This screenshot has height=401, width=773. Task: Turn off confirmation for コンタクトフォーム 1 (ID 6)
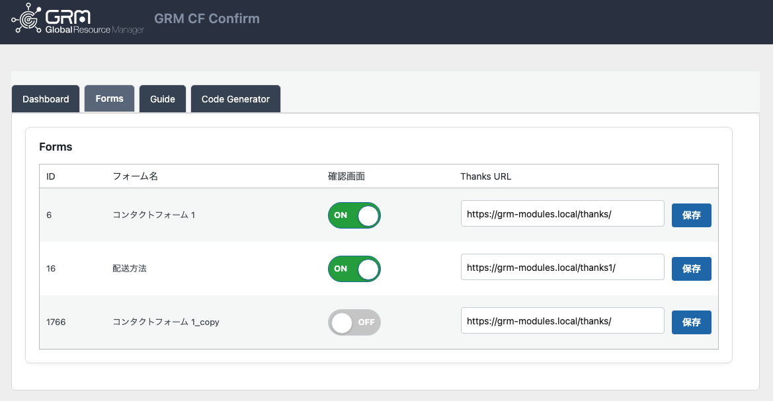(354, 215)
